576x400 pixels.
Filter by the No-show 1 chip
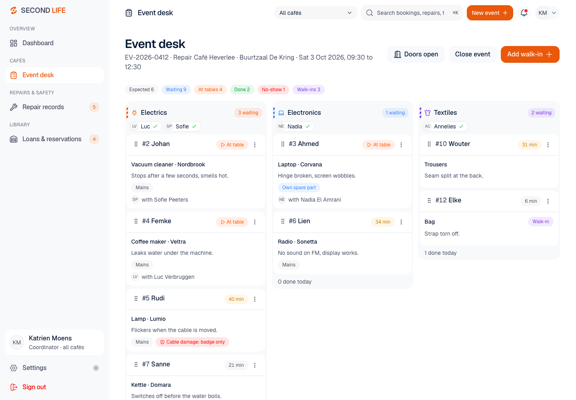273,90
